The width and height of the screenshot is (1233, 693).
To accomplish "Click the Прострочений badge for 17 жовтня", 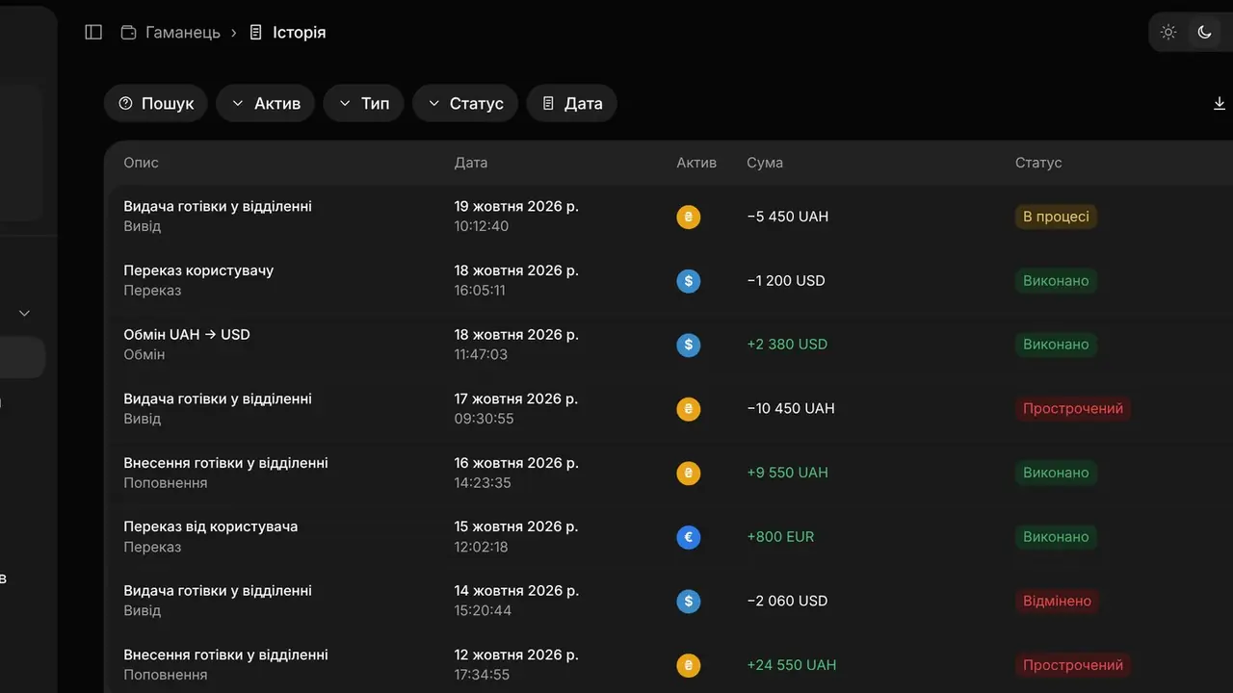I will click(x=1073, y=408).
